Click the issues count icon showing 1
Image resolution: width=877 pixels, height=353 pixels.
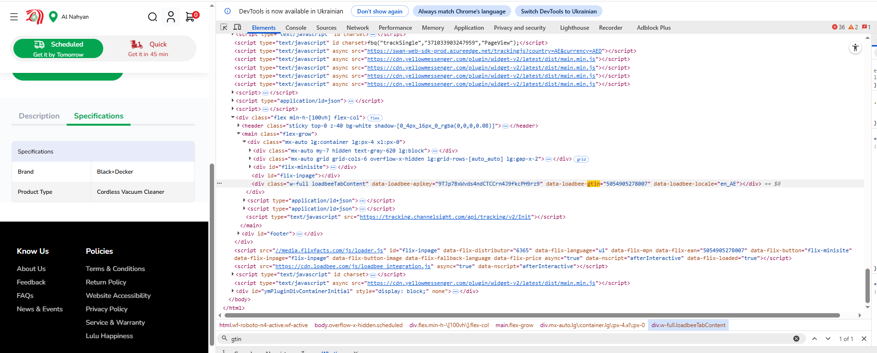[866, 27]
